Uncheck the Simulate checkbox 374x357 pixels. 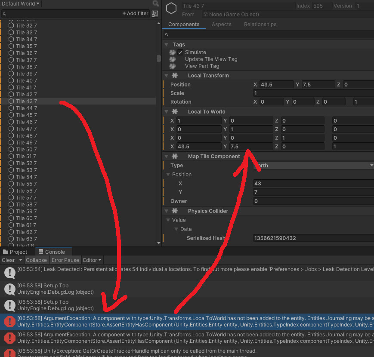pyautogui.click(x=180, y=52)
